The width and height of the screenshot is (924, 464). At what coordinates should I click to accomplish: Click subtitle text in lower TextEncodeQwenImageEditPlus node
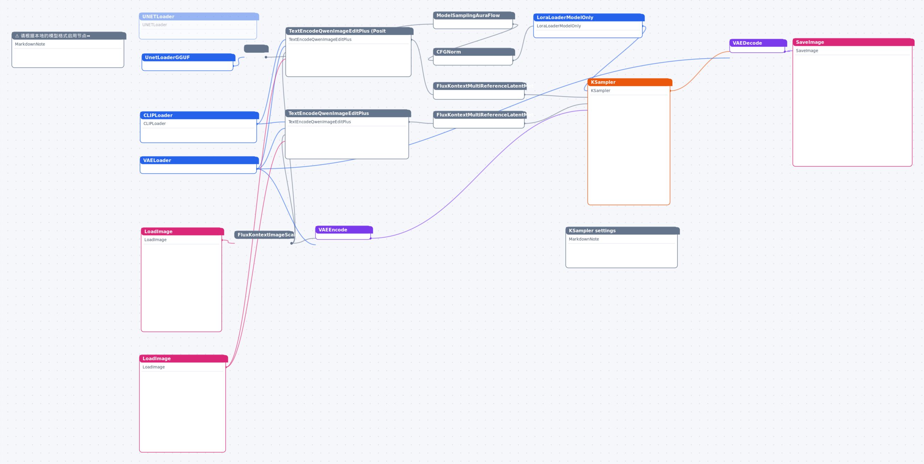coord(319,122)
